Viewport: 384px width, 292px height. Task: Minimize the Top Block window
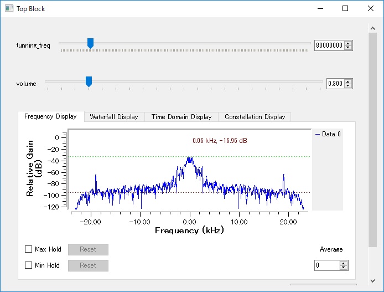tap(320, 8)
